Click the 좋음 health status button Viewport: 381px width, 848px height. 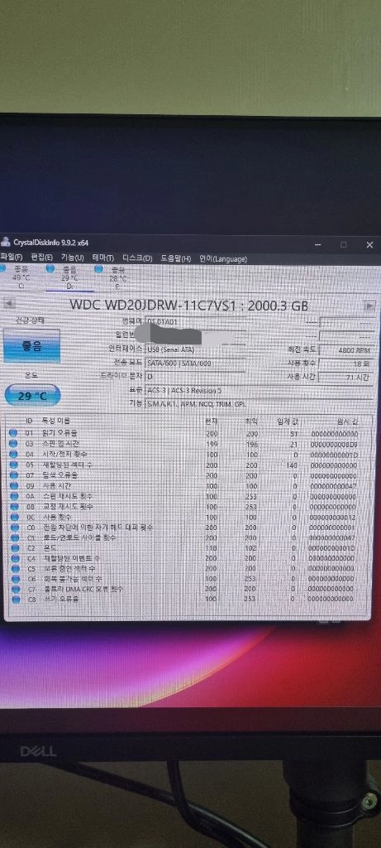[x=31, y=345]
